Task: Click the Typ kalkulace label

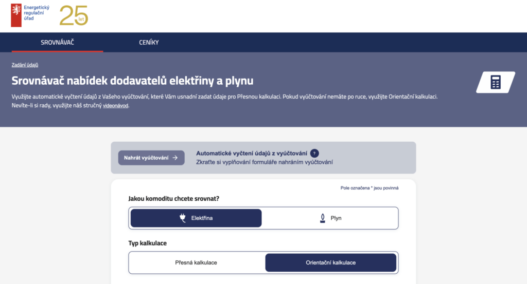Action: (148, 242)
